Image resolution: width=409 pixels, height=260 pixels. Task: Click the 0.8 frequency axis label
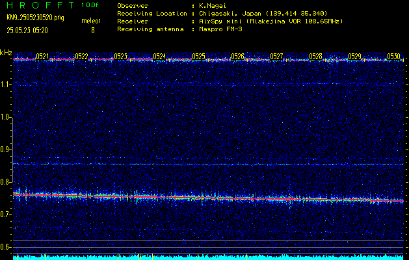[x=6, y=182]
